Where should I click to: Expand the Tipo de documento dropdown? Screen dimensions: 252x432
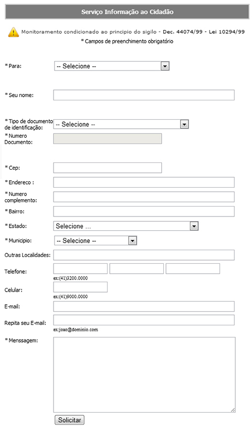pyautogui.click(x=121, y=124)
